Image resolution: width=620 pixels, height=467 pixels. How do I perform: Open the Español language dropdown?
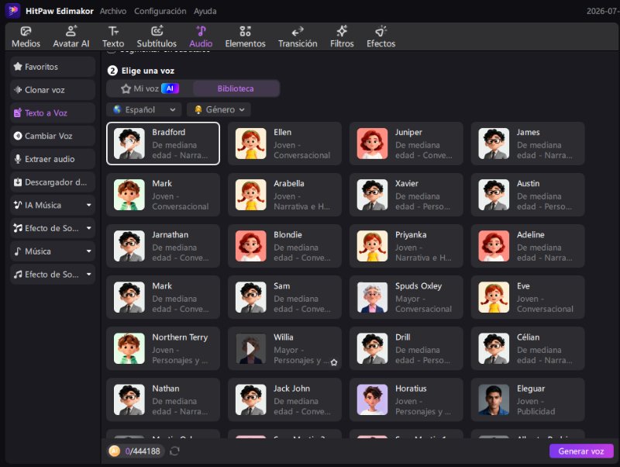pyautogui.click(x=144, y=109)
